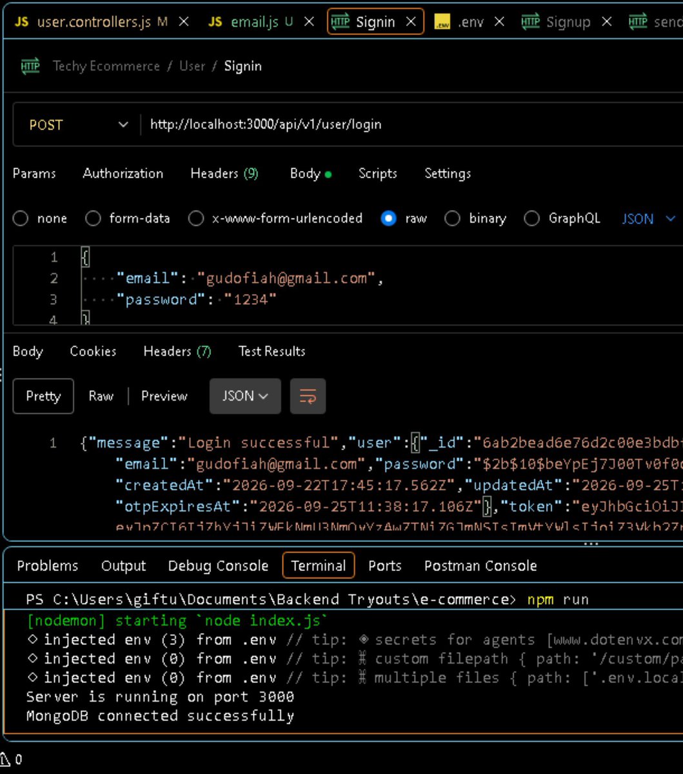Click the HTTP icon on Signup tab
This screenshot has height=774, width=683.
530,22
